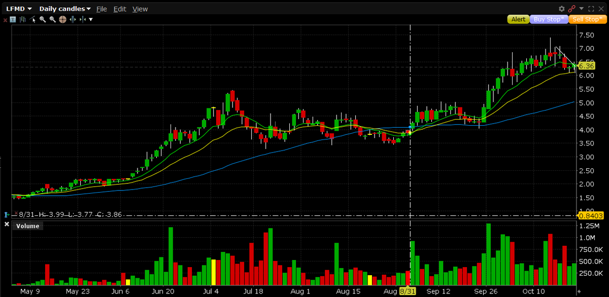Click the 5.00 price axis label
This screenshot has height=297, width=609.
coord(587,103)
